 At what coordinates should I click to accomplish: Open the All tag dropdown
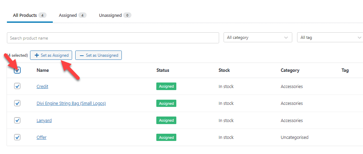tap(330, 37)
